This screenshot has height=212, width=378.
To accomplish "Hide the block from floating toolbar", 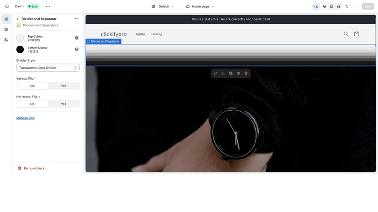I will click(x=238, y=73).
